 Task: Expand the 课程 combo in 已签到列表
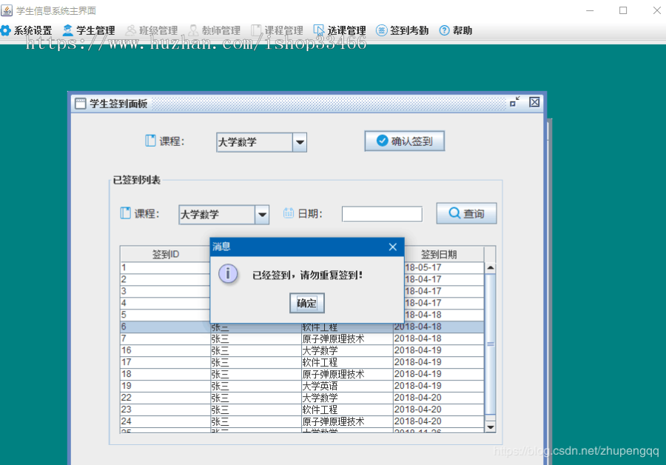[263, 213]
